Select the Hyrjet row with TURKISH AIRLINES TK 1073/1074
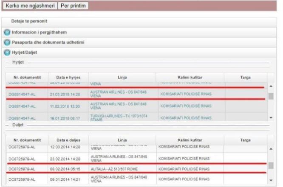The height and width of the screenshot is (187, 283). pyautogui.click(x=137, y=117)
